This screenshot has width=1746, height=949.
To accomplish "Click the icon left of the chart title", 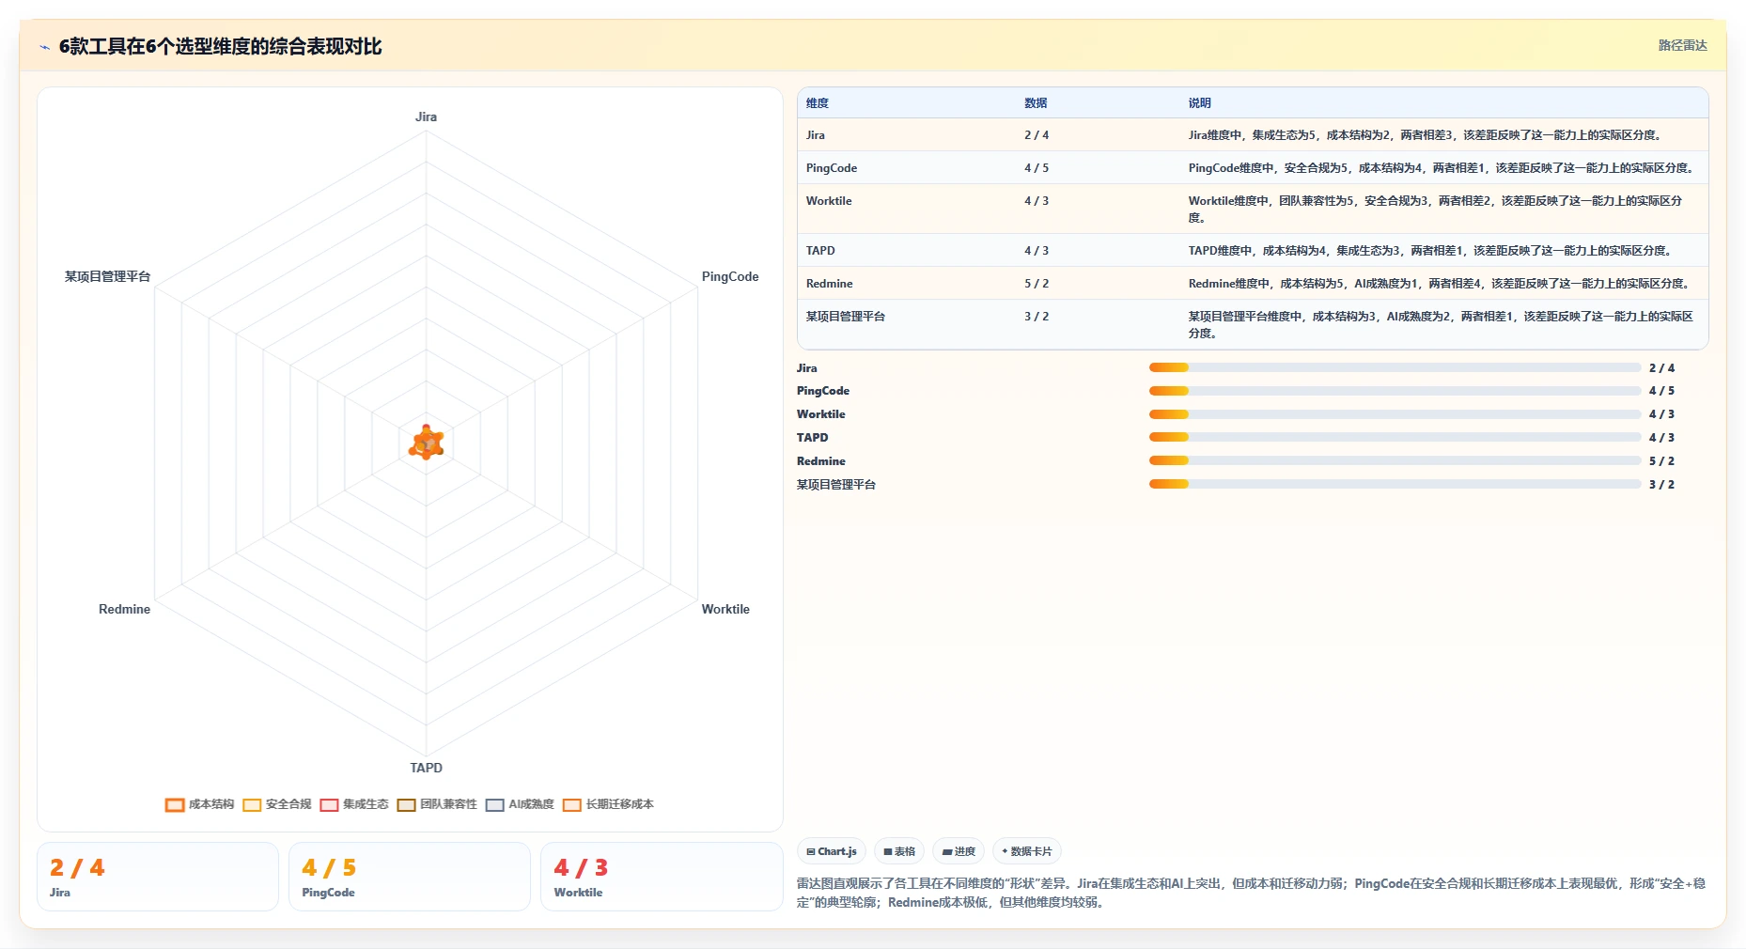I will tap(44, 47).
